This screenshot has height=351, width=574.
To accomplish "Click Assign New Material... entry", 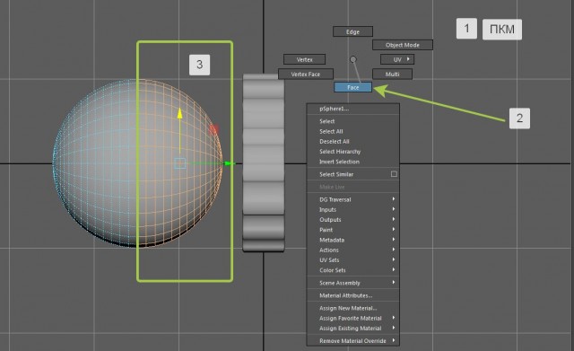I will click(x=352, y=308).
